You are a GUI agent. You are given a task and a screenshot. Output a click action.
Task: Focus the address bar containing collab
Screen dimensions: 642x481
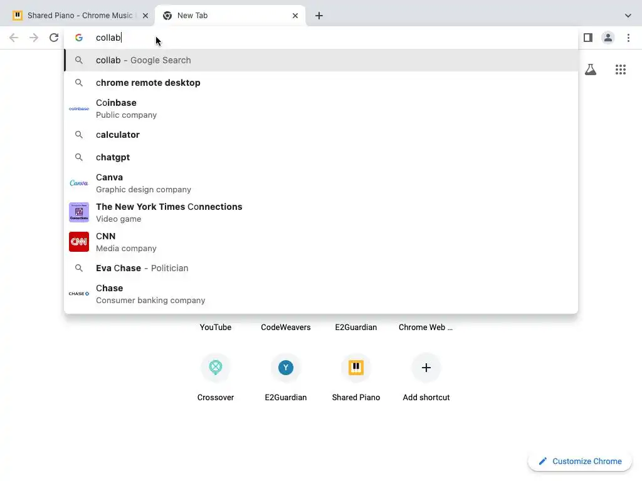point(321,38)
